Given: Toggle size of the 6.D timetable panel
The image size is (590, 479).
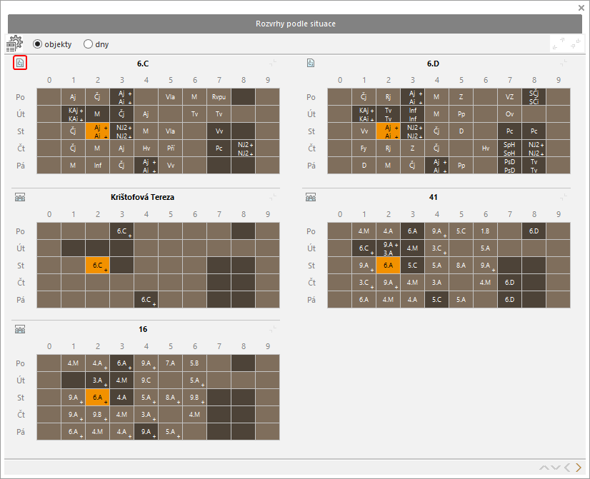Looking at the screenshot, I should pos(564,63).
